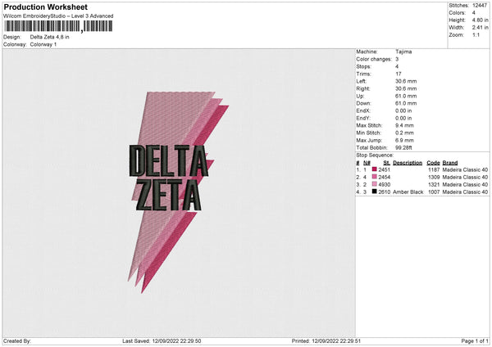Click the 'Up:' value '61.0 mm'
Screen dimensions: 492x347
pos(406,96)
